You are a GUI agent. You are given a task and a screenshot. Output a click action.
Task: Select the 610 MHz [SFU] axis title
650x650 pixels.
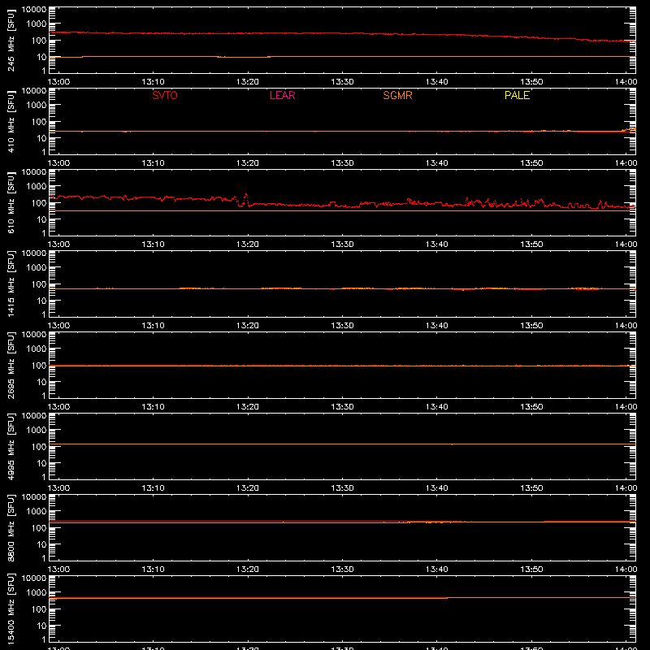(11, 202)
